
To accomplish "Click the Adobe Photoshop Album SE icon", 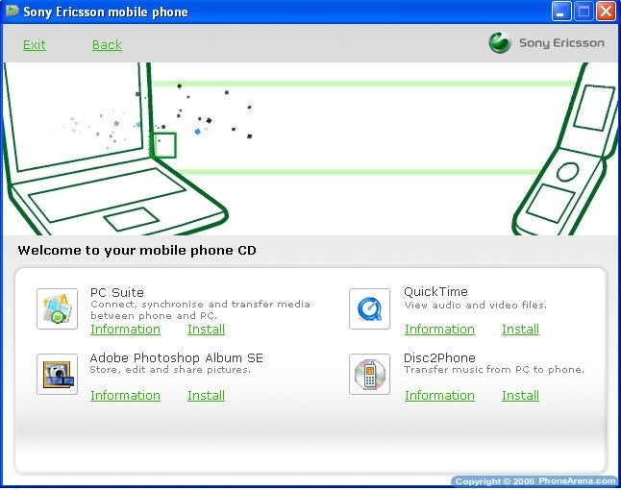I will [57, 374].
